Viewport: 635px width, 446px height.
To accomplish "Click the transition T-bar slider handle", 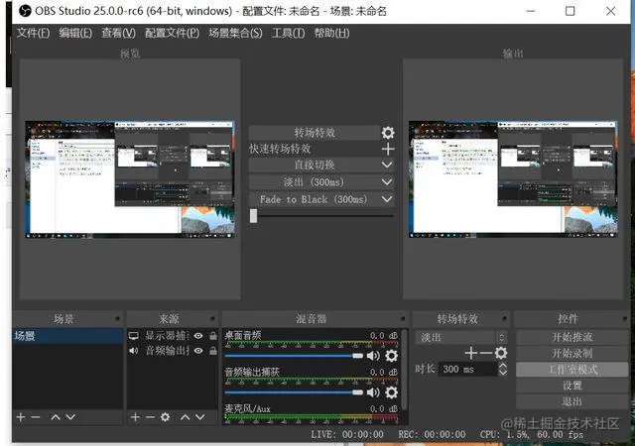I will (254, 216).
